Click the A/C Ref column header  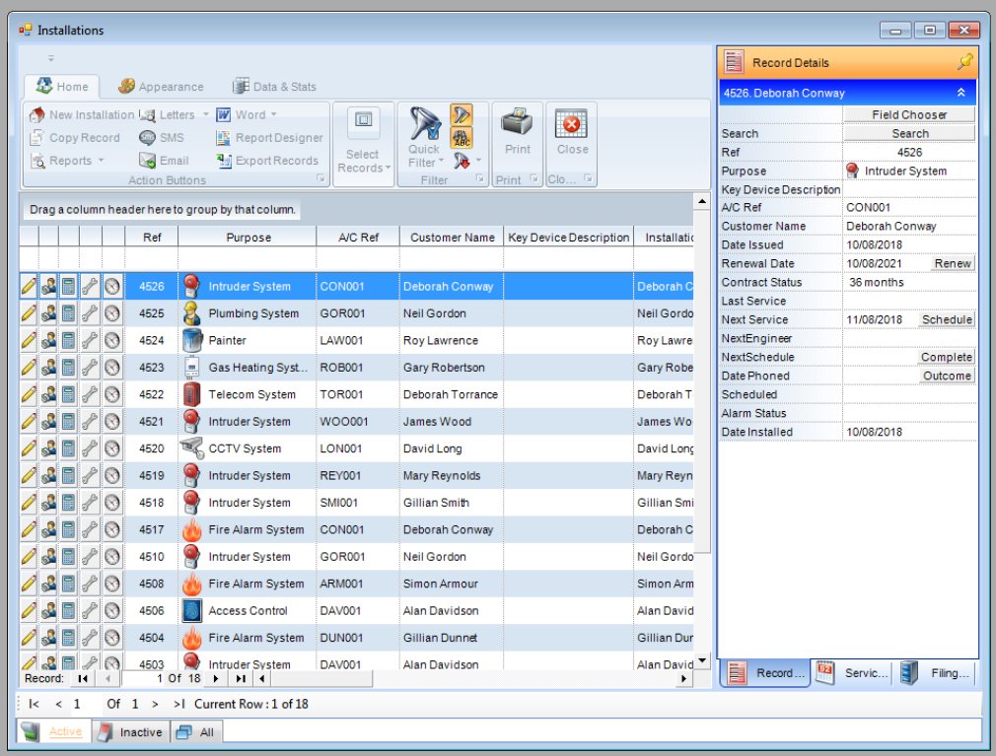(358, 238)
